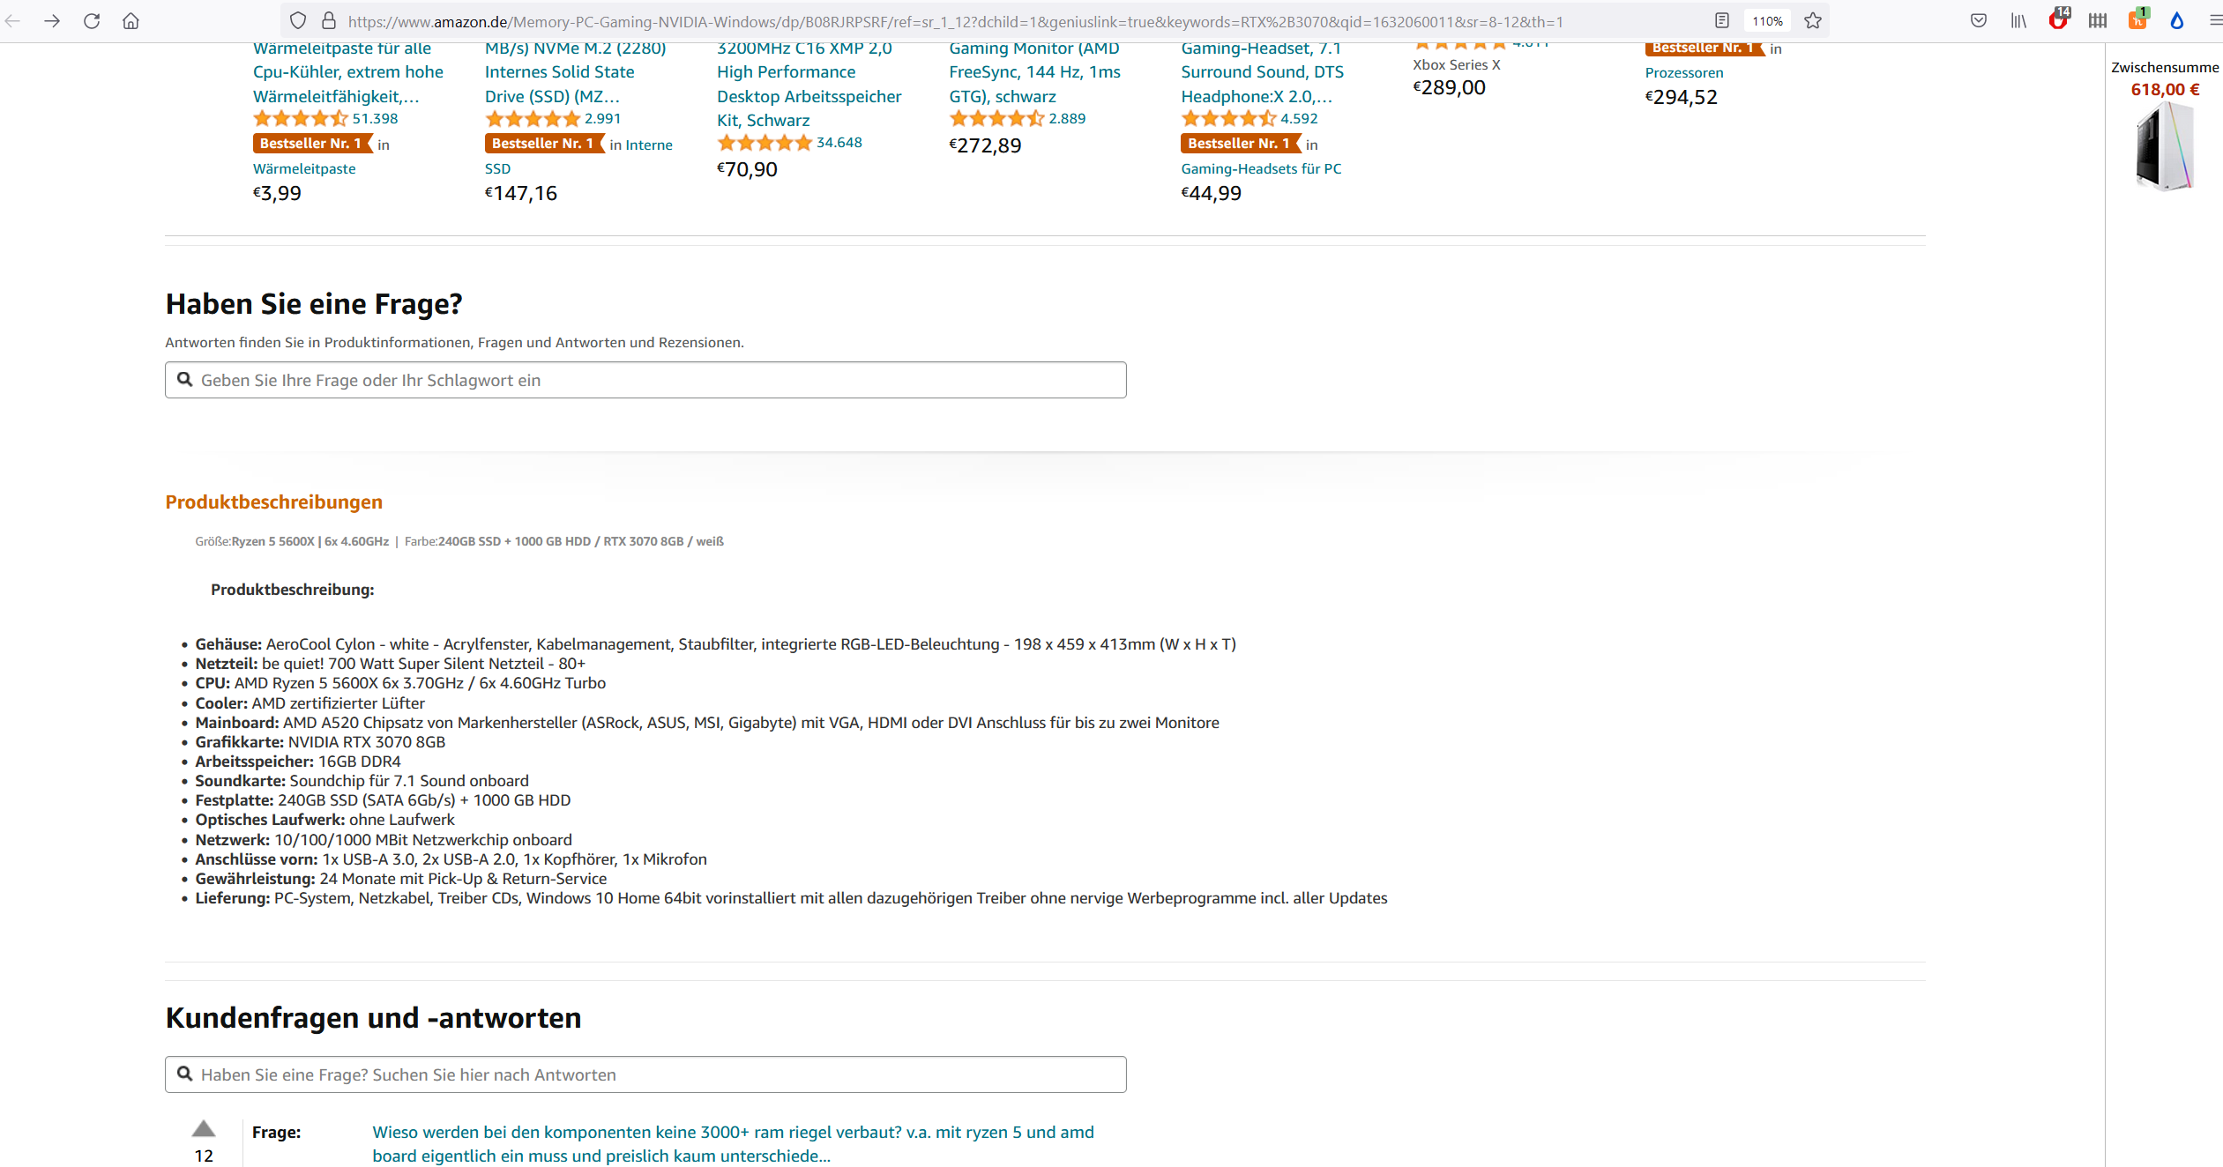This screenshot has height=1167, width=2223.
Task: Upvote the question about 3000+ RAM
Action: 204,1129
